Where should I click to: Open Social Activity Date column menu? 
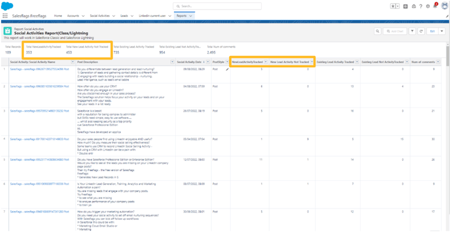click(x=208, y=62)
